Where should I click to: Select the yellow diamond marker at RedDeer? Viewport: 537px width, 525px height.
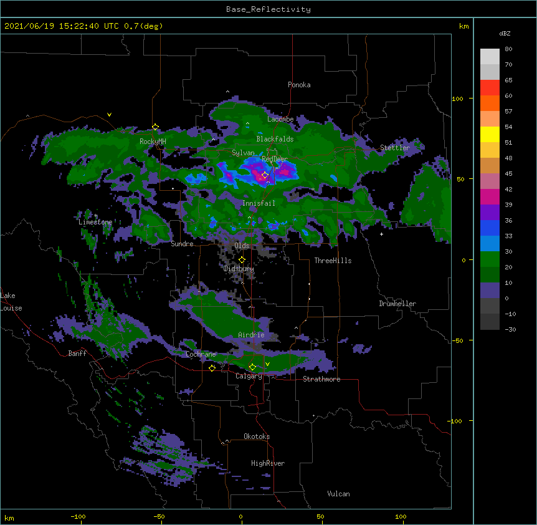pyautogui.click(x=265, y=175)
